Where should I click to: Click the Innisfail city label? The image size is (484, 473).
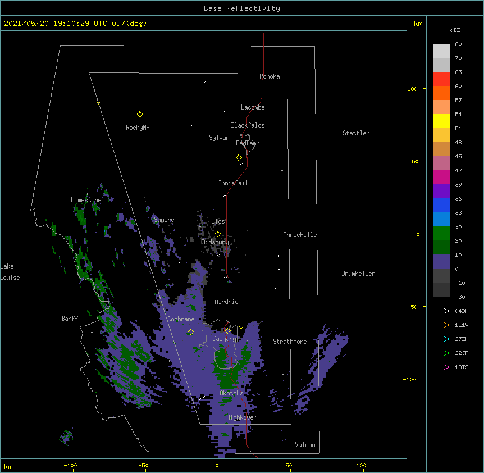233,183
